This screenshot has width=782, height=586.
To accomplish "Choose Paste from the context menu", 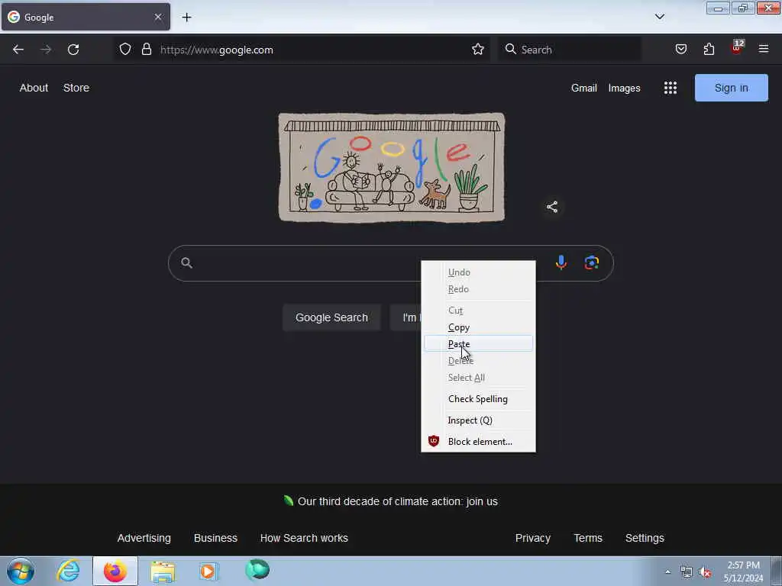I will click(478, 344).
